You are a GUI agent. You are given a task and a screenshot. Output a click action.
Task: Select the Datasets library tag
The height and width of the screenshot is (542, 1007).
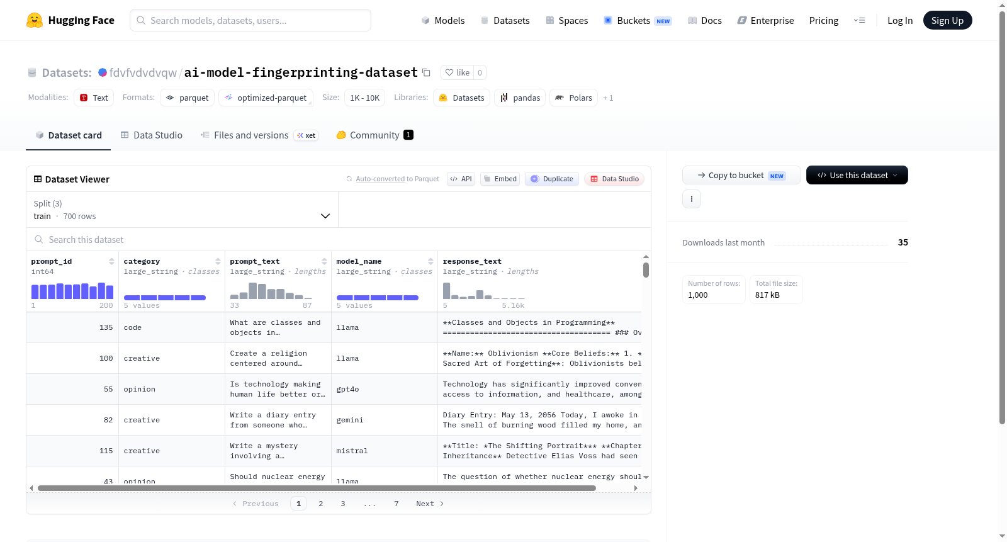pos(462,98)
